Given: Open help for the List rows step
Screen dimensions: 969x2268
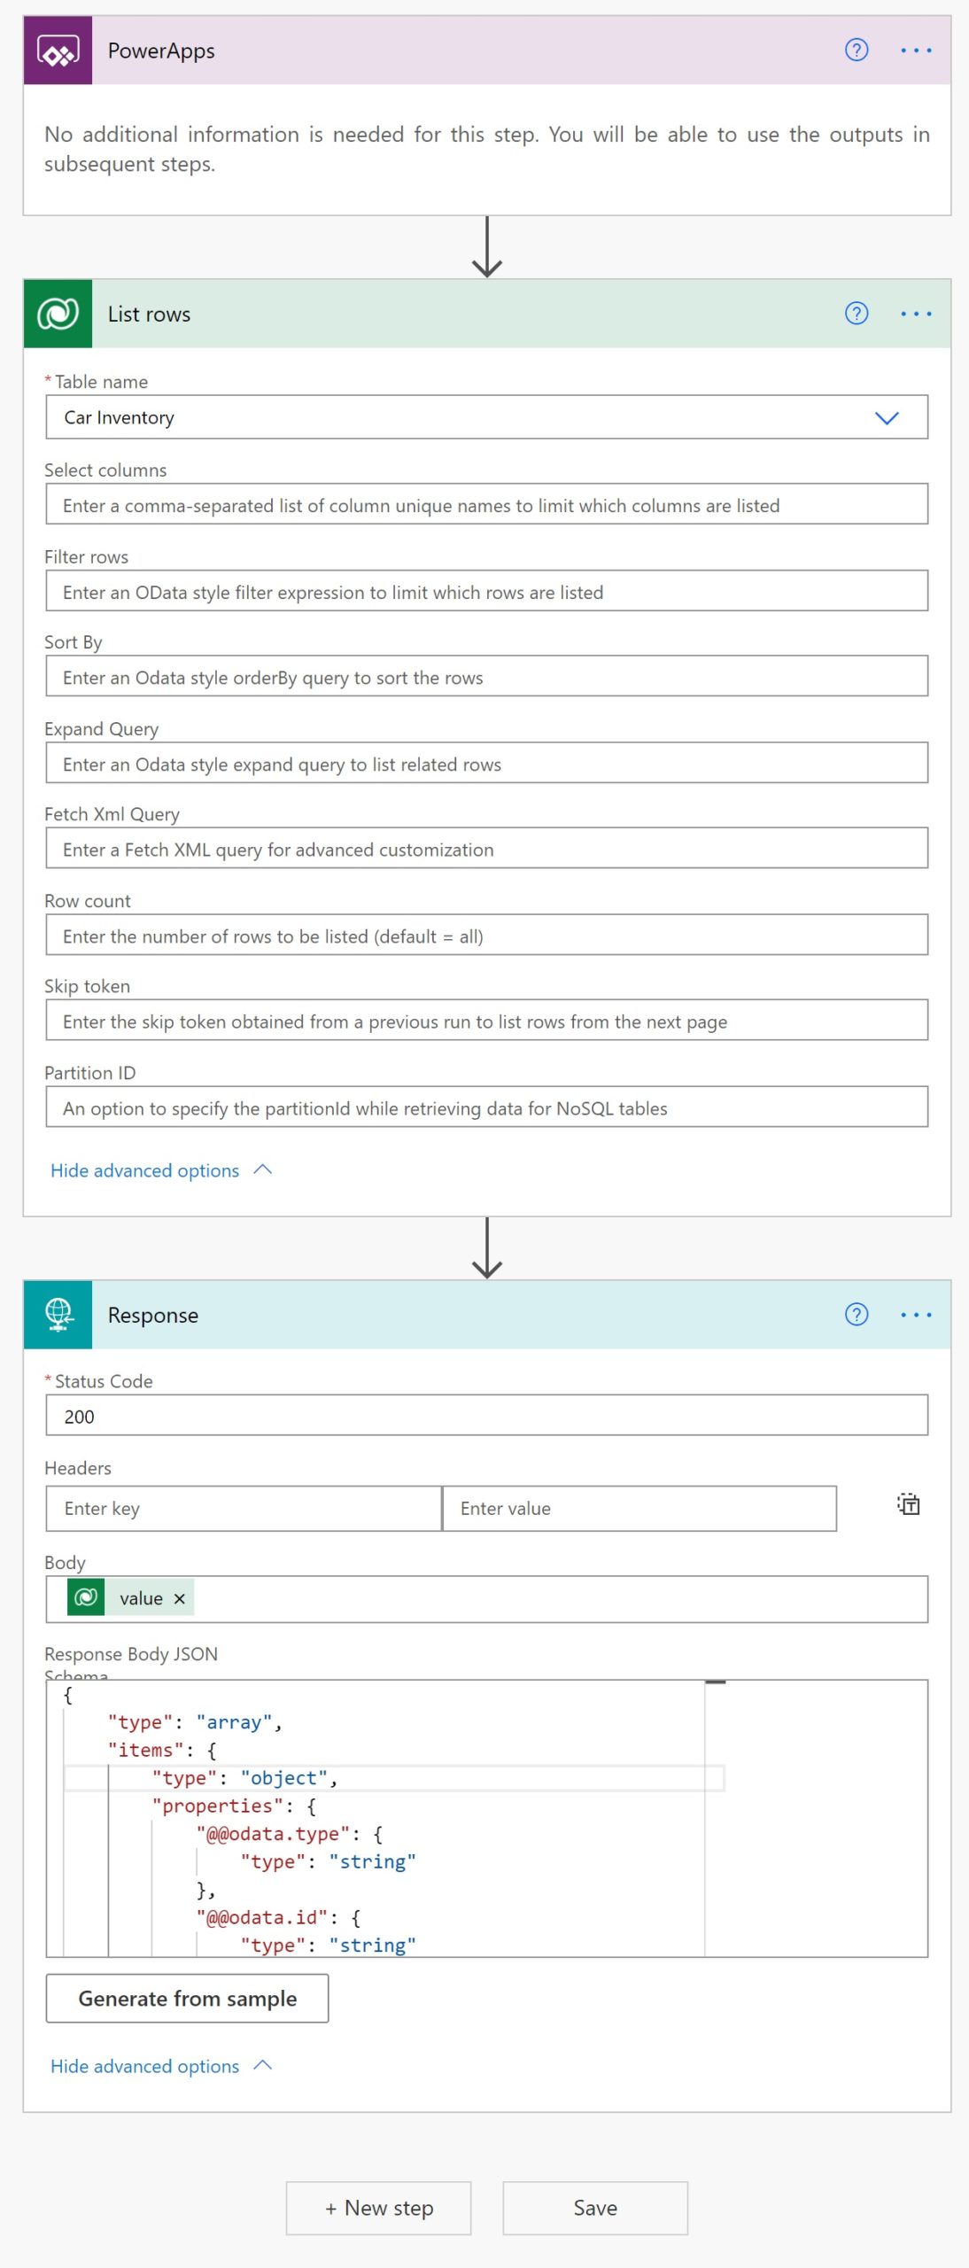Looking at the screenshot, I should point(857,314).
